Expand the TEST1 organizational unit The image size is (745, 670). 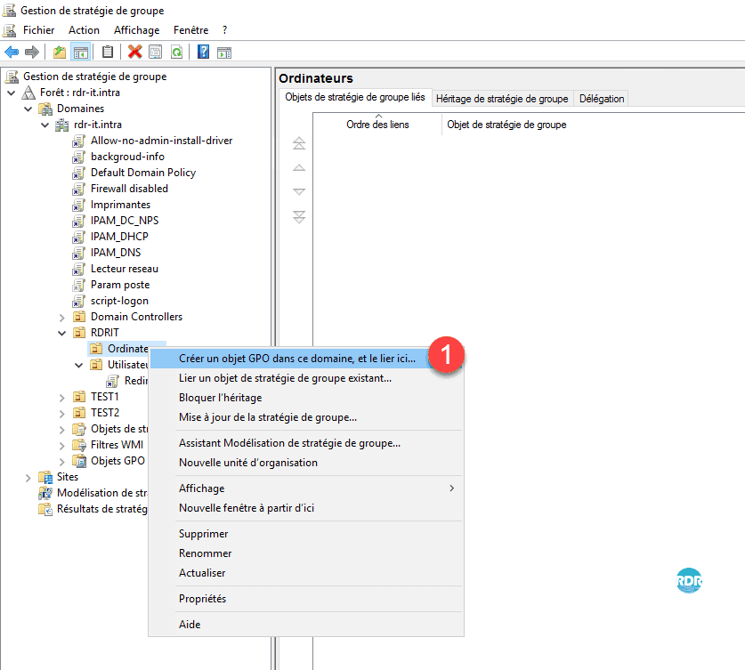61,397
